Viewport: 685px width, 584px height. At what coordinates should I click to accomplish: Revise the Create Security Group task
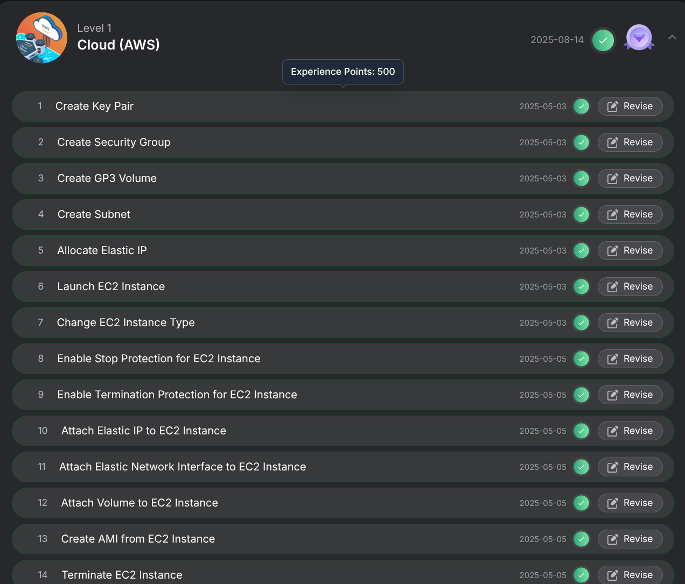[630, 143]
